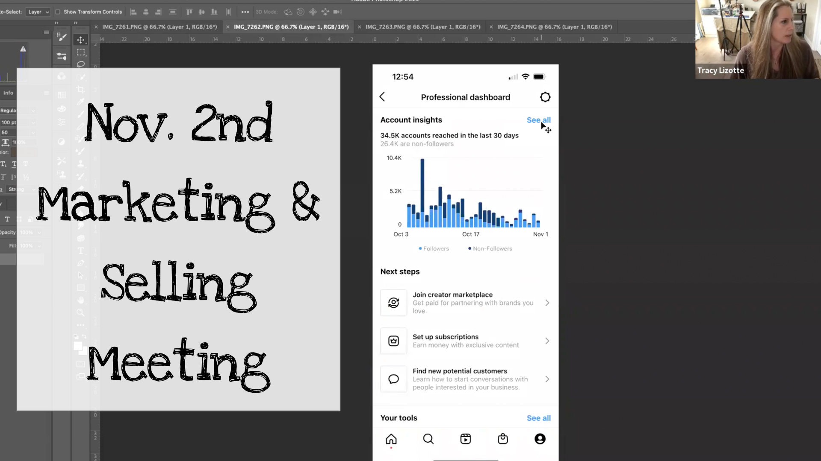The width and height of the screenshot is (821, 461).
Task: Click the Followers chart legend
Action: coord(434,248)
